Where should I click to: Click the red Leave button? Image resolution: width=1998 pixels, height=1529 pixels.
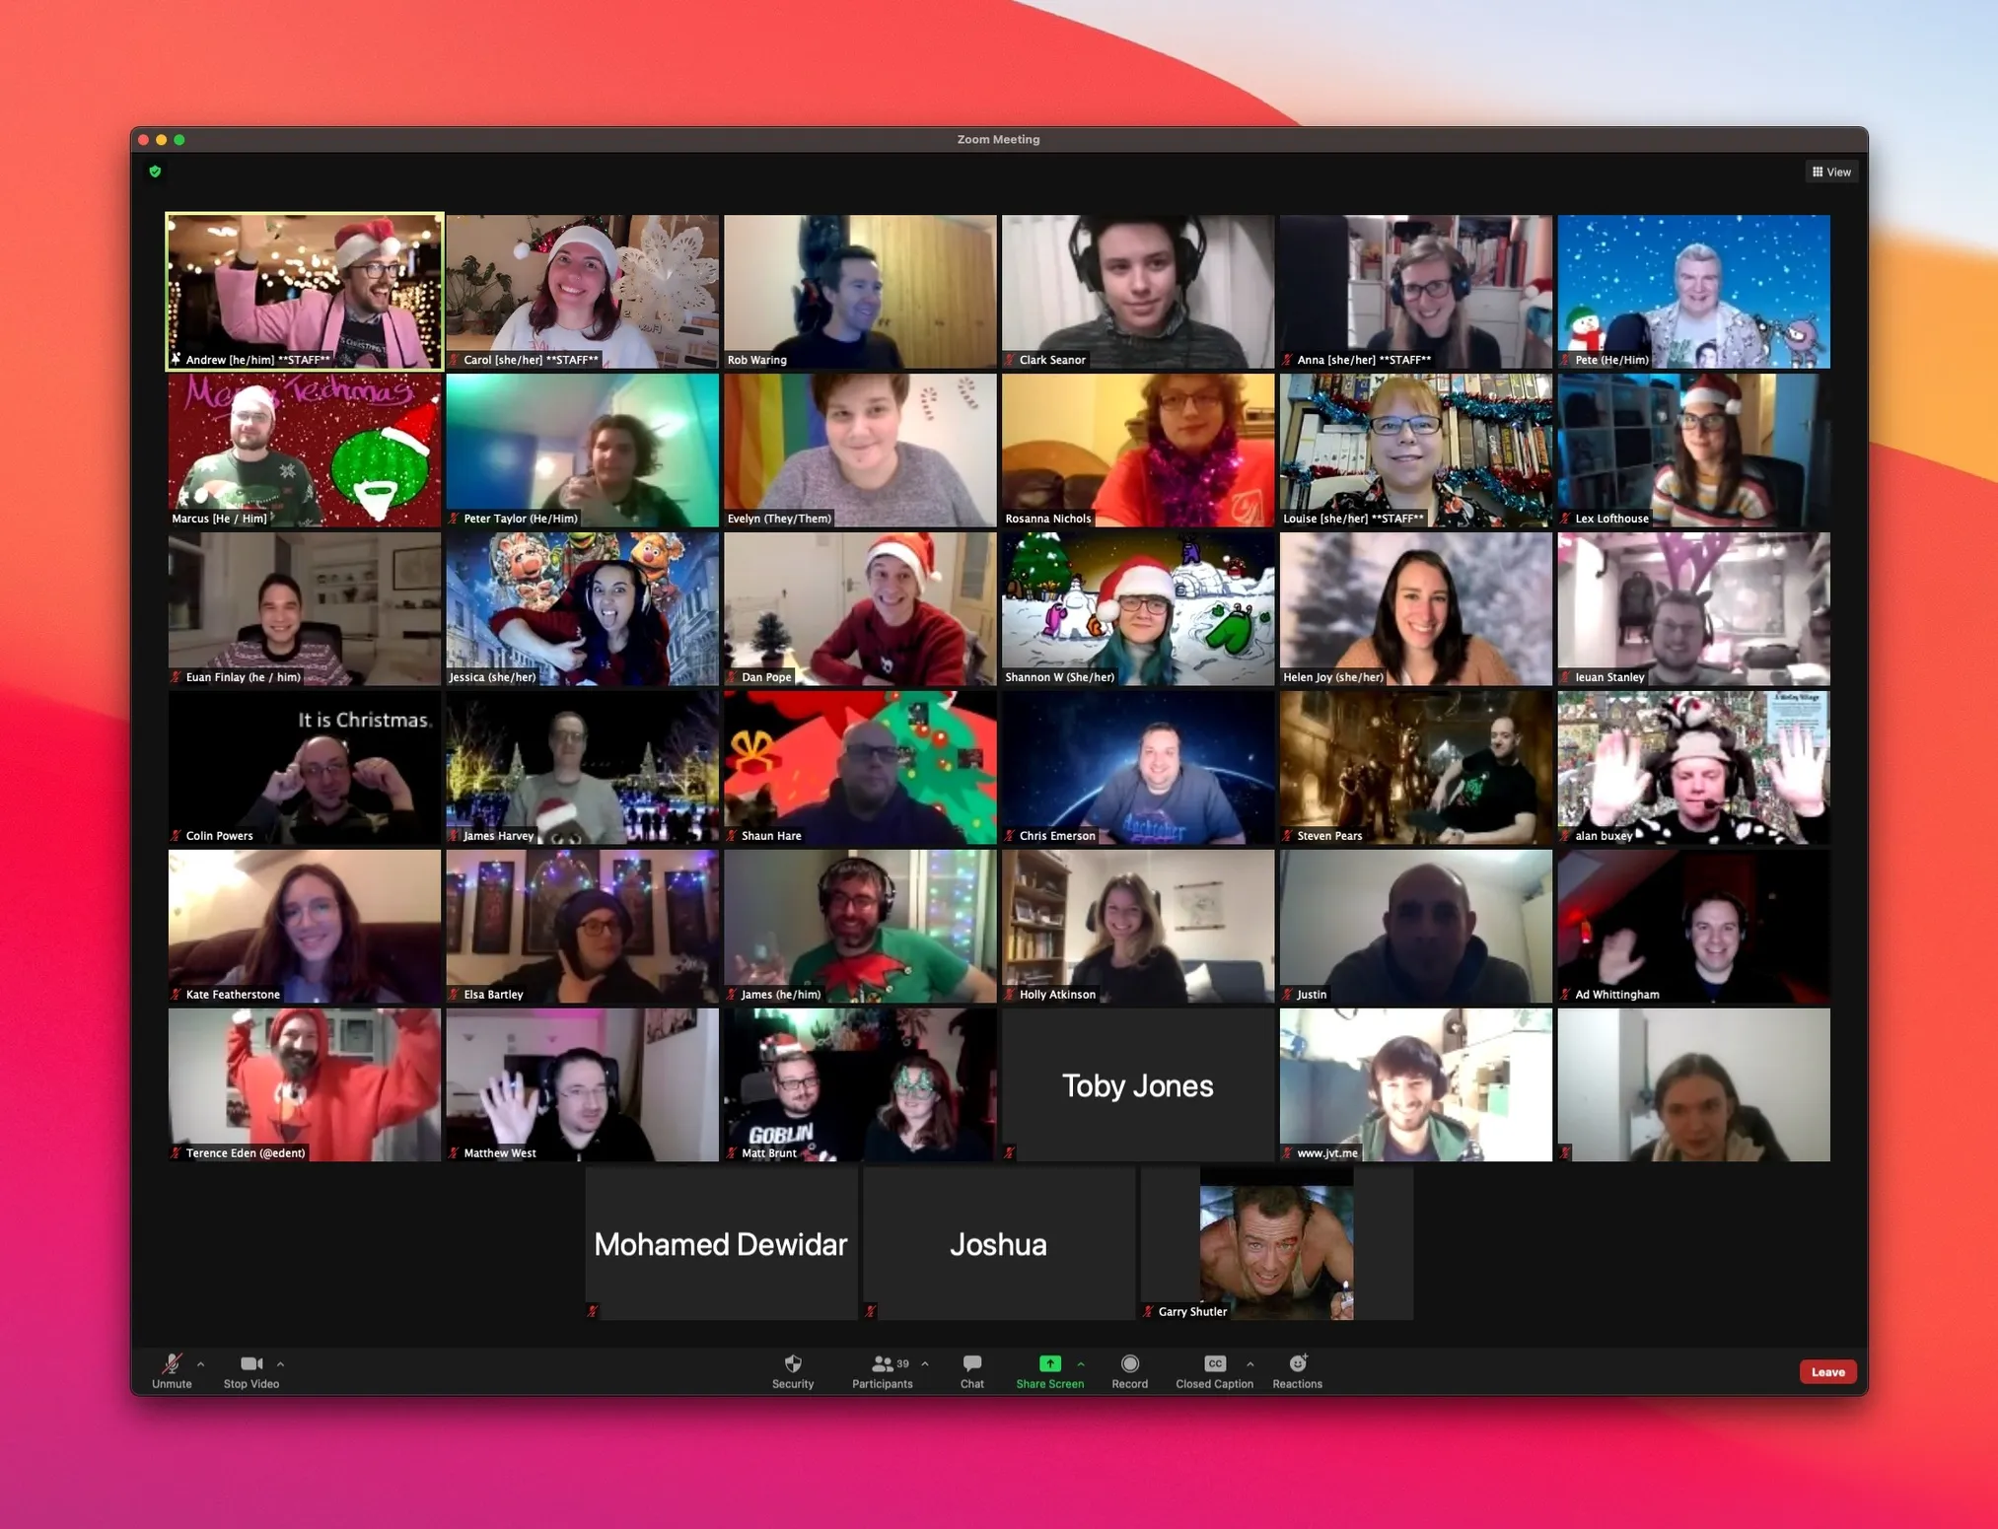click(1827, 1370)
